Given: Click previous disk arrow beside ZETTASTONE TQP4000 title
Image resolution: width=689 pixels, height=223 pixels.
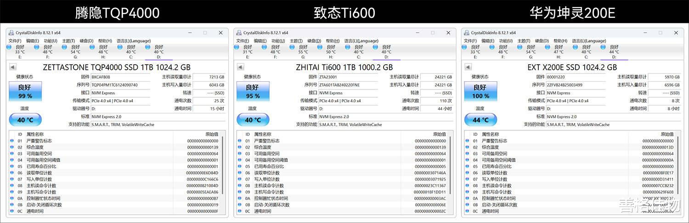Looking at the screenshot, I should click(12, 67).
